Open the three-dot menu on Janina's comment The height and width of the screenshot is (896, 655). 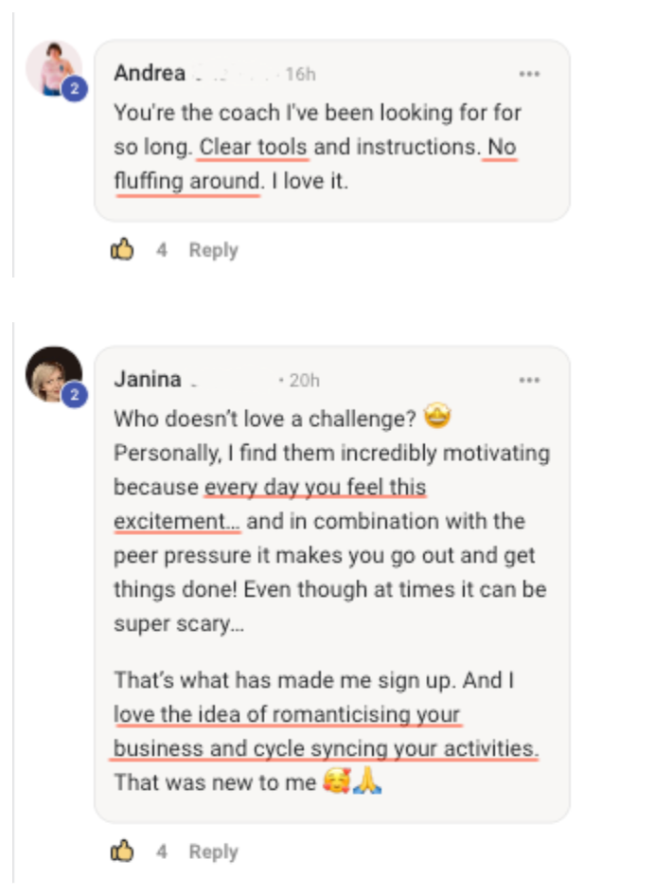click(529, 380)
